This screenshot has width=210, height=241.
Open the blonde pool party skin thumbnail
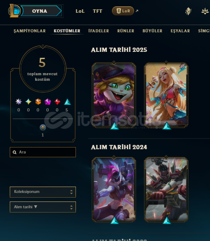point(166,95)
